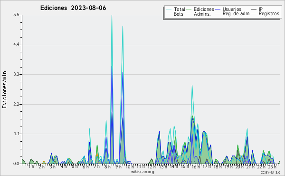The height and width of the screenshot is (176, 285).
Task: Click the 5.5 y-axis value
Action: pyautogui.click(x=16, y=15)
